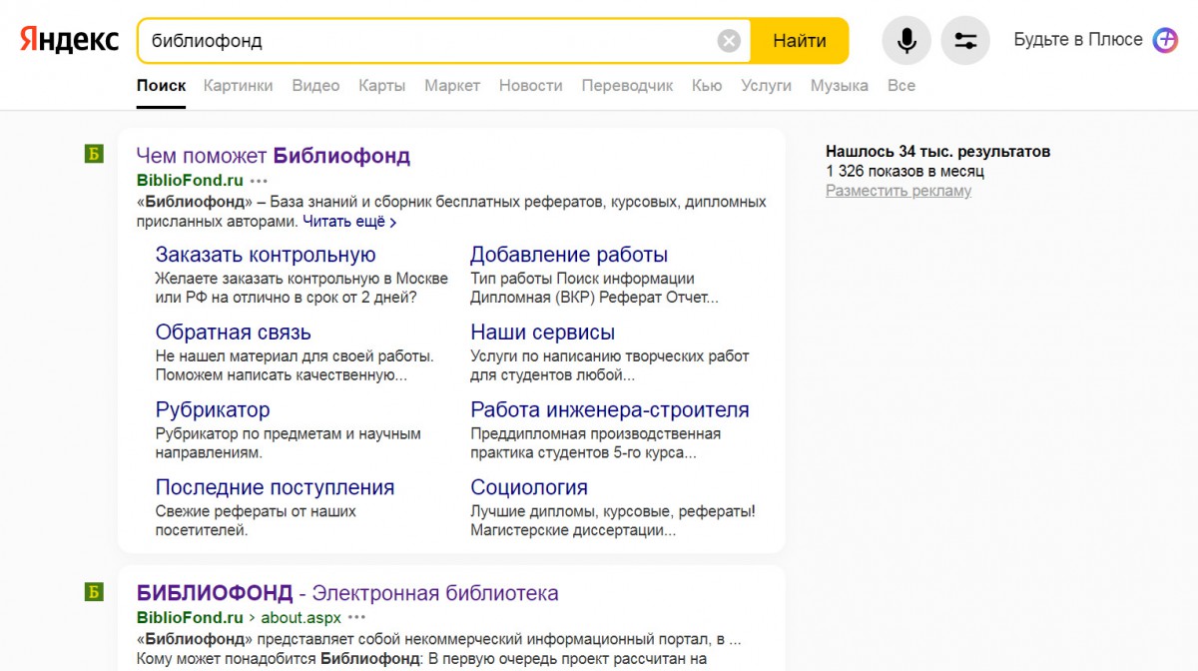Image resolution: width=1198 pixels, height=671 pixels.
Task: Click the Яндекс logo
Action: point(69,40)
